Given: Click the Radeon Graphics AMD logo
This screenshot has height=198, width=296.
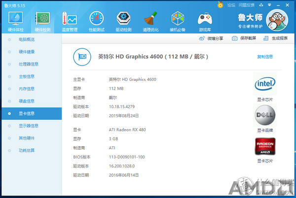Looking at the screenshot, I should pos(265,146).
